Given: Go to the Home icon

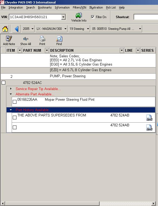Looking at the screenshot, I should [5, 29].
